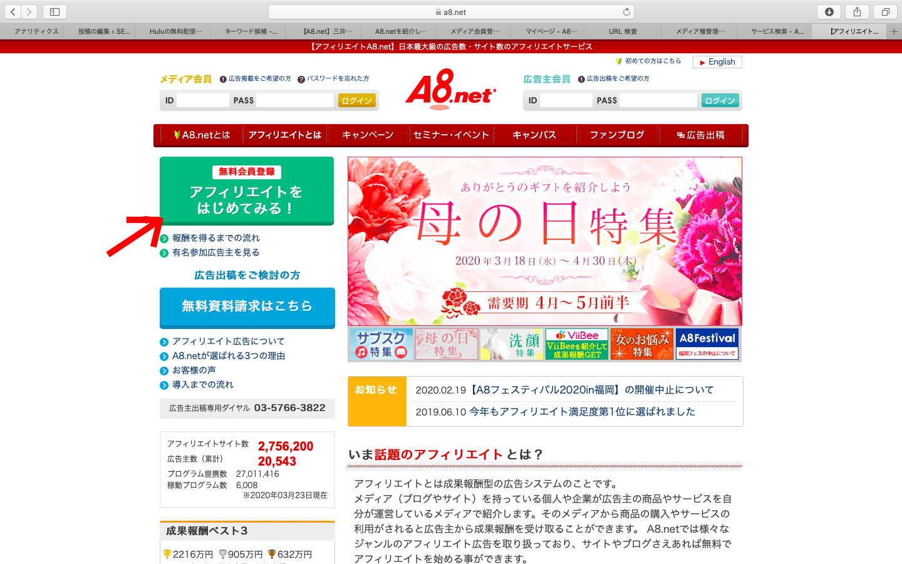Open the A8Festival banner tile
The height and width of the screenshot is (564, 902).
click(707, 344)
